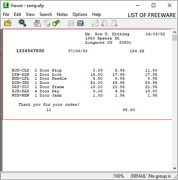The image size is (178, 180).
Task: Open the Search menu
Action: coord(45,14)
